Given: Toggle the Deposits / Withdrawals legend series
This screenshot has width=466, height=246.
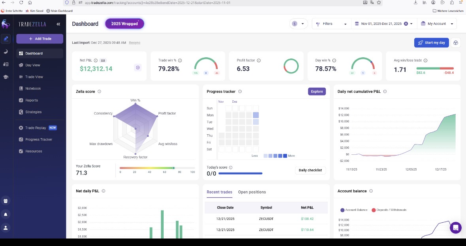Looking at the screenshot, I should pyautogui.click(x=391, y=210).
